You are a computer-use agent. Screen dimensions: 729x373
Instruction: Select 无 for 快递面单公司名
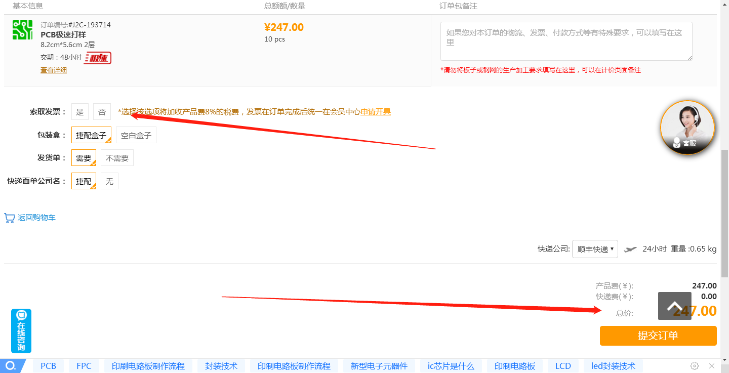click(109, 181)
